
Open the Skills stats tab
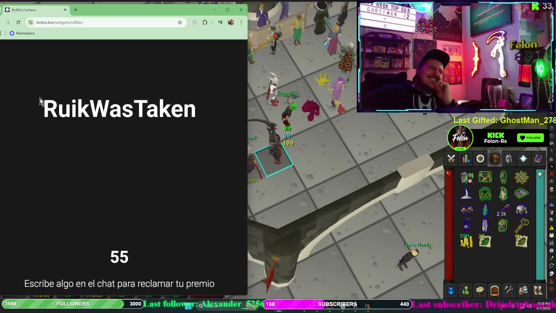click(x=466, y=159)
